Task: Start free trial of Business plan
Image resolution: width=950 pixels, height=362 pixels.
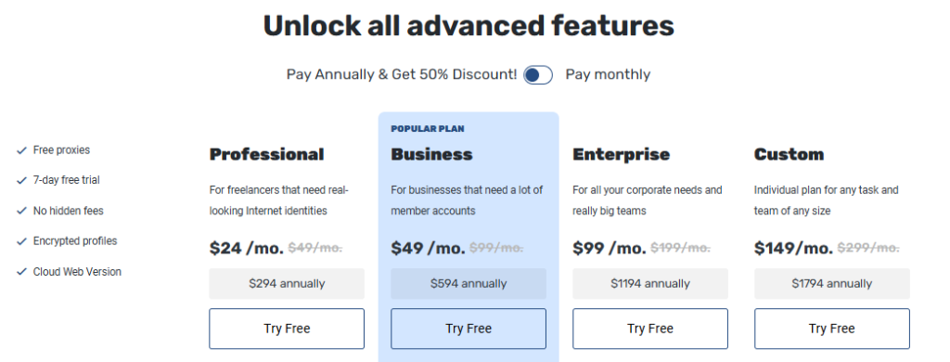Action: tap(469, 329)
